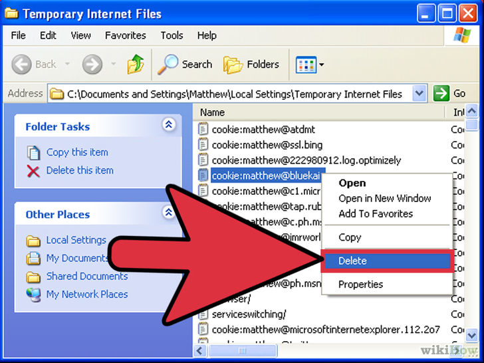Viewport: 484px width, 363px height.
Task: Click the folder icon in the Address bar
Action: click(x=57, y=94)
